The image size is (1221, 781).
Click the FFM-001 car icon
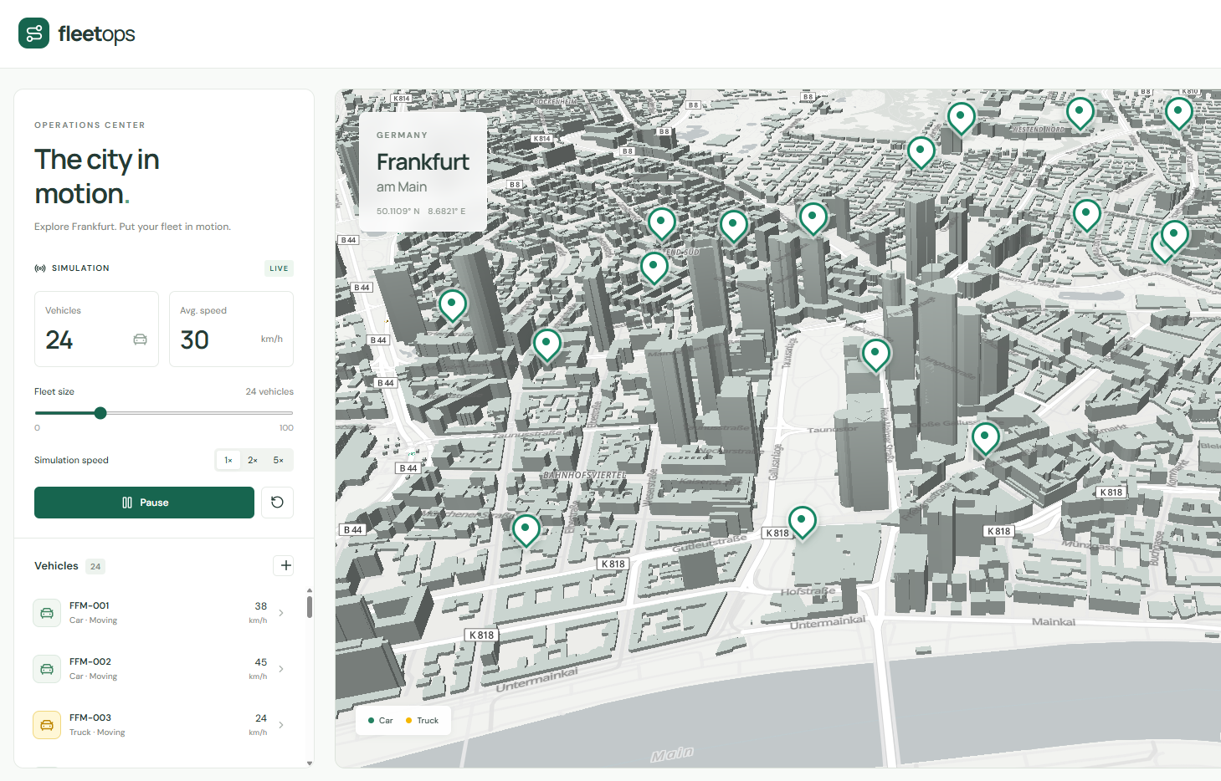coord(47,613)
